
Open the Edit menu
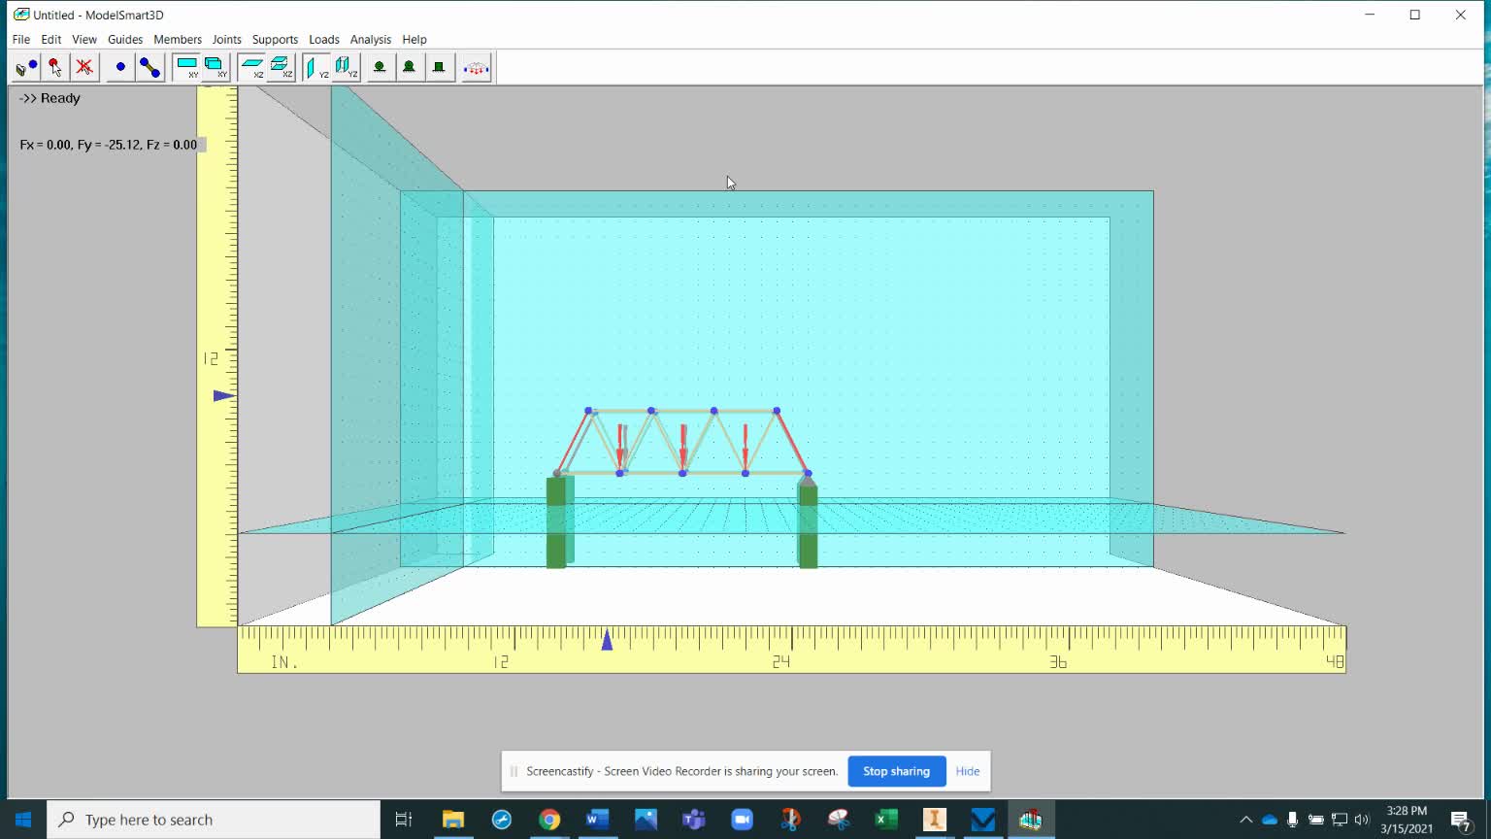(x=51, y=40)
